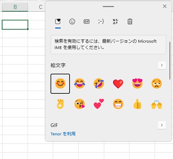This screenshot has height=159, width=173.
Task: Close the emoji panel
Action: coord(165,6)
